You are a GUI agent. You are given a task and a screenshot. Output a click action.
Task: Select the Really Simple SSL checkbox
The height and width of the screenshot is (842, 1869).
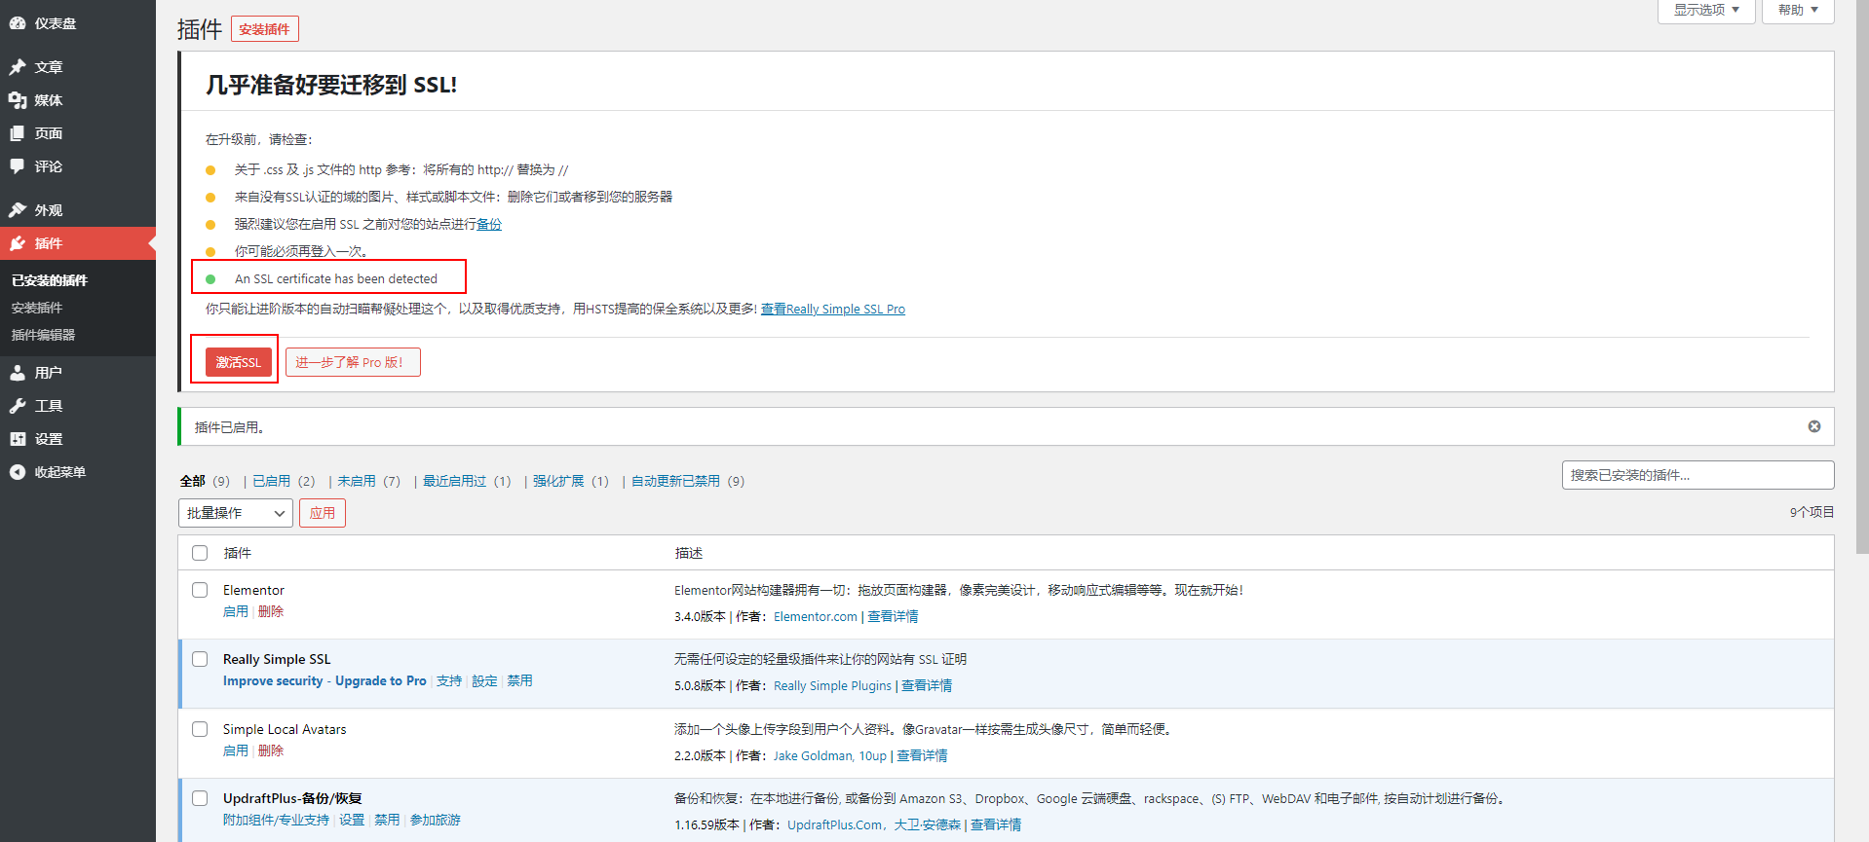[x=200, y=659]
